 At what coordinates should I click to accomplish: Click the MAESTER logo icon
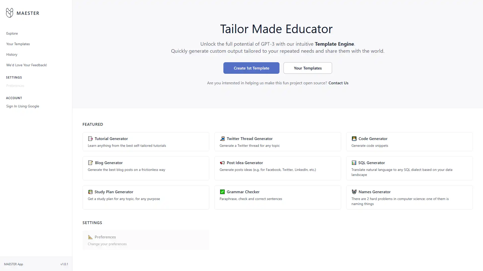click(x=9, y=13)
